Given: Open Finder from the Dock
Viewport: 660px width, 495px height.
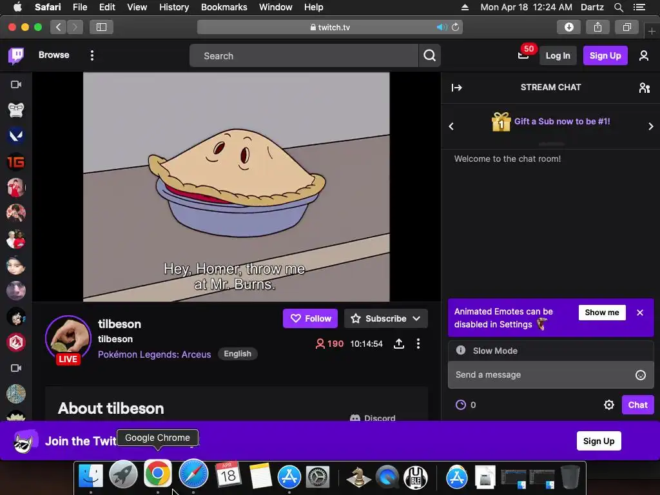Looking at the screenshot, I should pos(91,476).
